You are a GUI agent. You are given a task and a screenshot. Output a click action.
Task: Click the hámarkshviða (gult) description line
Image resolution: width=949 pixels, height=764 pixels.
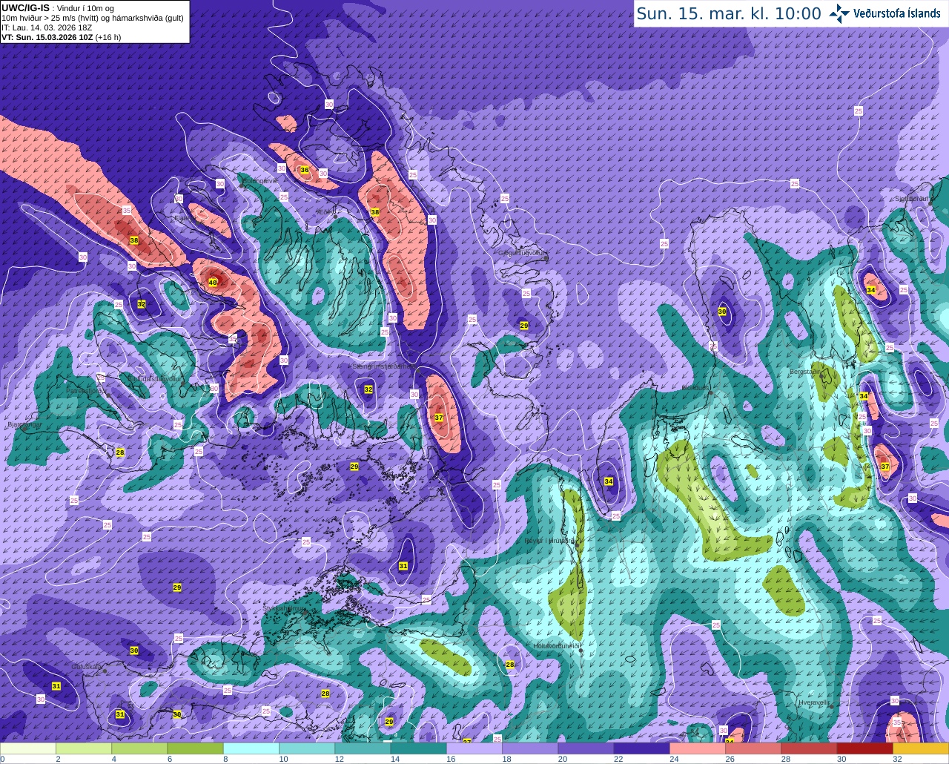pos(93,18)
